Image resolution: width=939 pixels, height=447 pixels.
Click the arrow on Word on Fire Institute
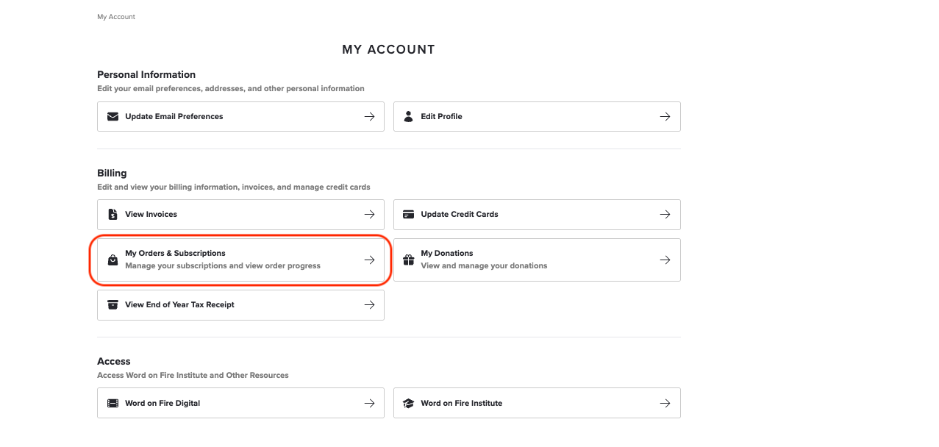coord(665,403)
